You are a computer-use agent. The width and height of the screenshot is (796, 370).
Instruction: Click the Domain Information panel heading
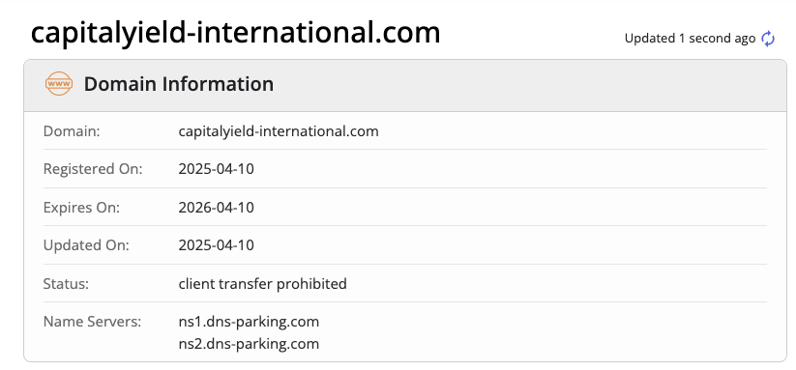pyautogui.click(x=179, y=84)
